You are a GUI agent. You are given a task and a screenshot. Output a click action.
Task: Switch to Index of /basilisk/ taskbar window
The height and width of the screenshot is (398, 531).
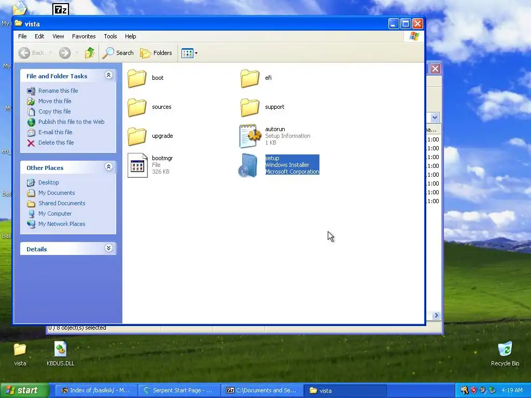pyautogui.click(x=96, y=391)
